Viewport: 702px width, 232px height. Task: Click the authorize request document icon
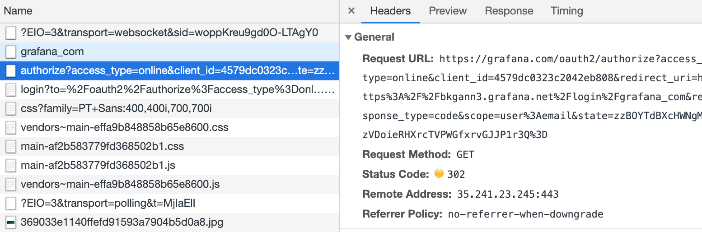tap(11, 71)
